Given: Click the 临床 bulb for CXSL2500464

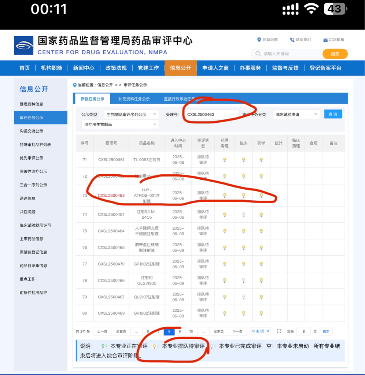Looking at the screenshot, I should [x=243, y=231].
